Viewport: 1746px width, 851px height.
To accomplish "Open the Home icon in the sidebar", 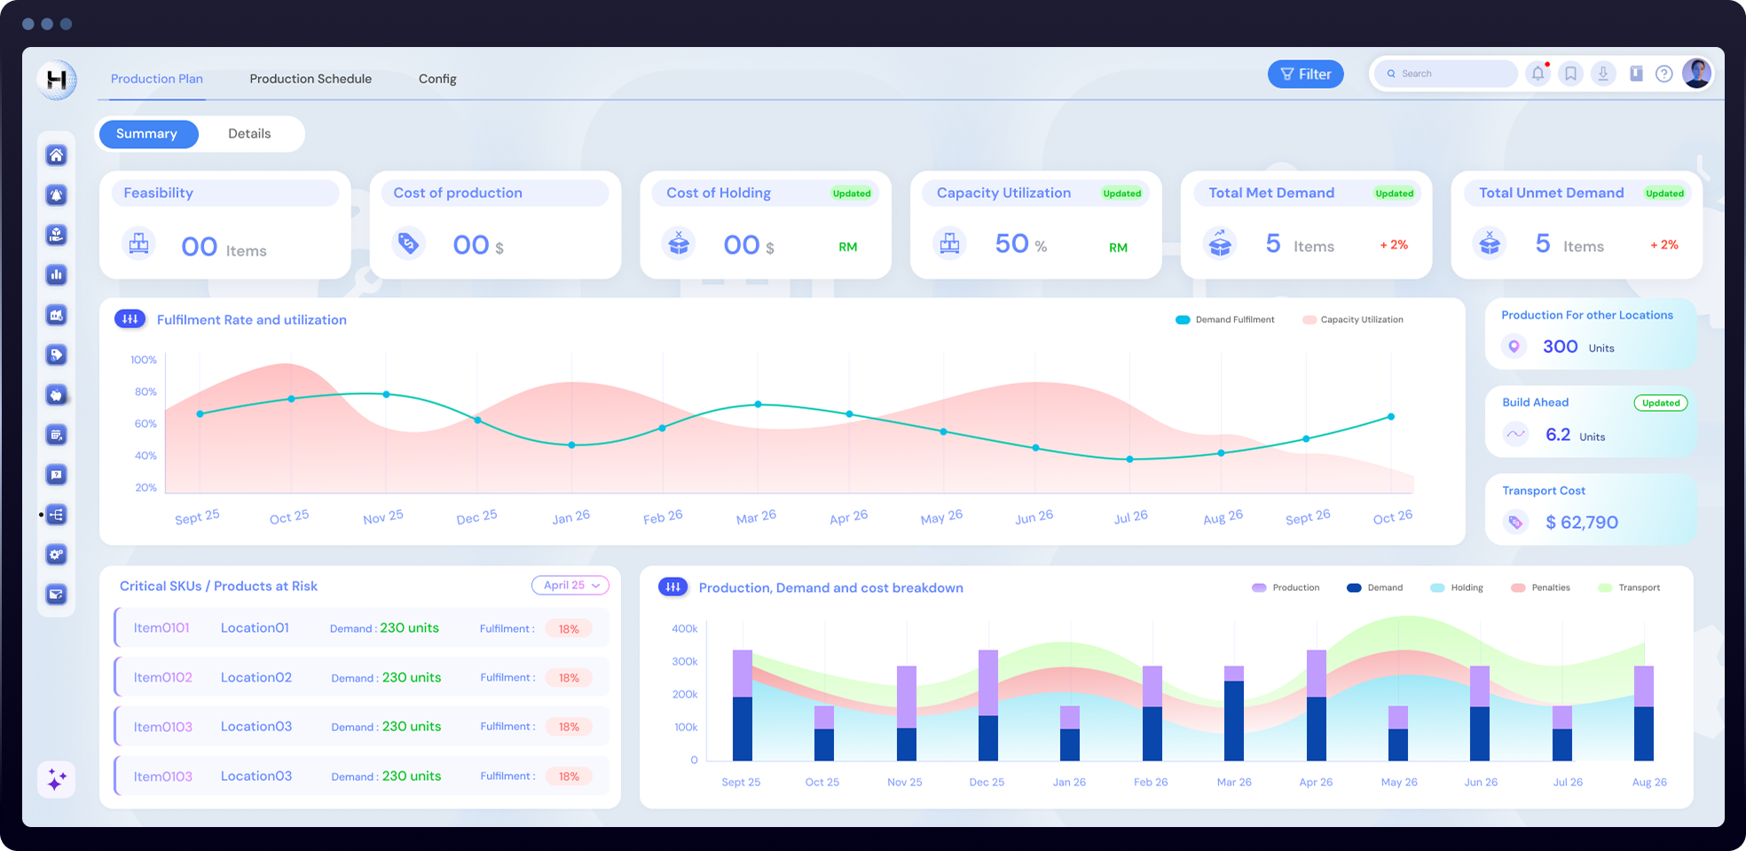I will pyautogui.click(x=57, y=155).
